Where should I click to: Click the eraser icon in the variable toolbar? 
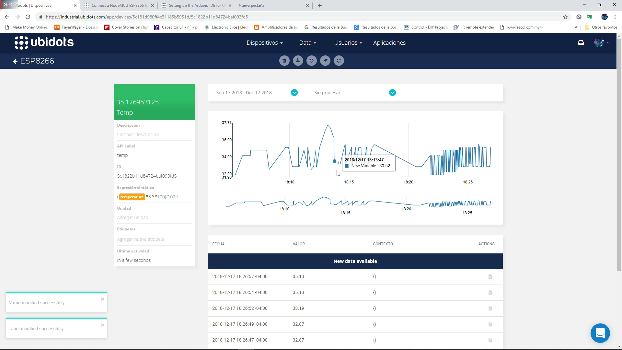click(325, 61)
